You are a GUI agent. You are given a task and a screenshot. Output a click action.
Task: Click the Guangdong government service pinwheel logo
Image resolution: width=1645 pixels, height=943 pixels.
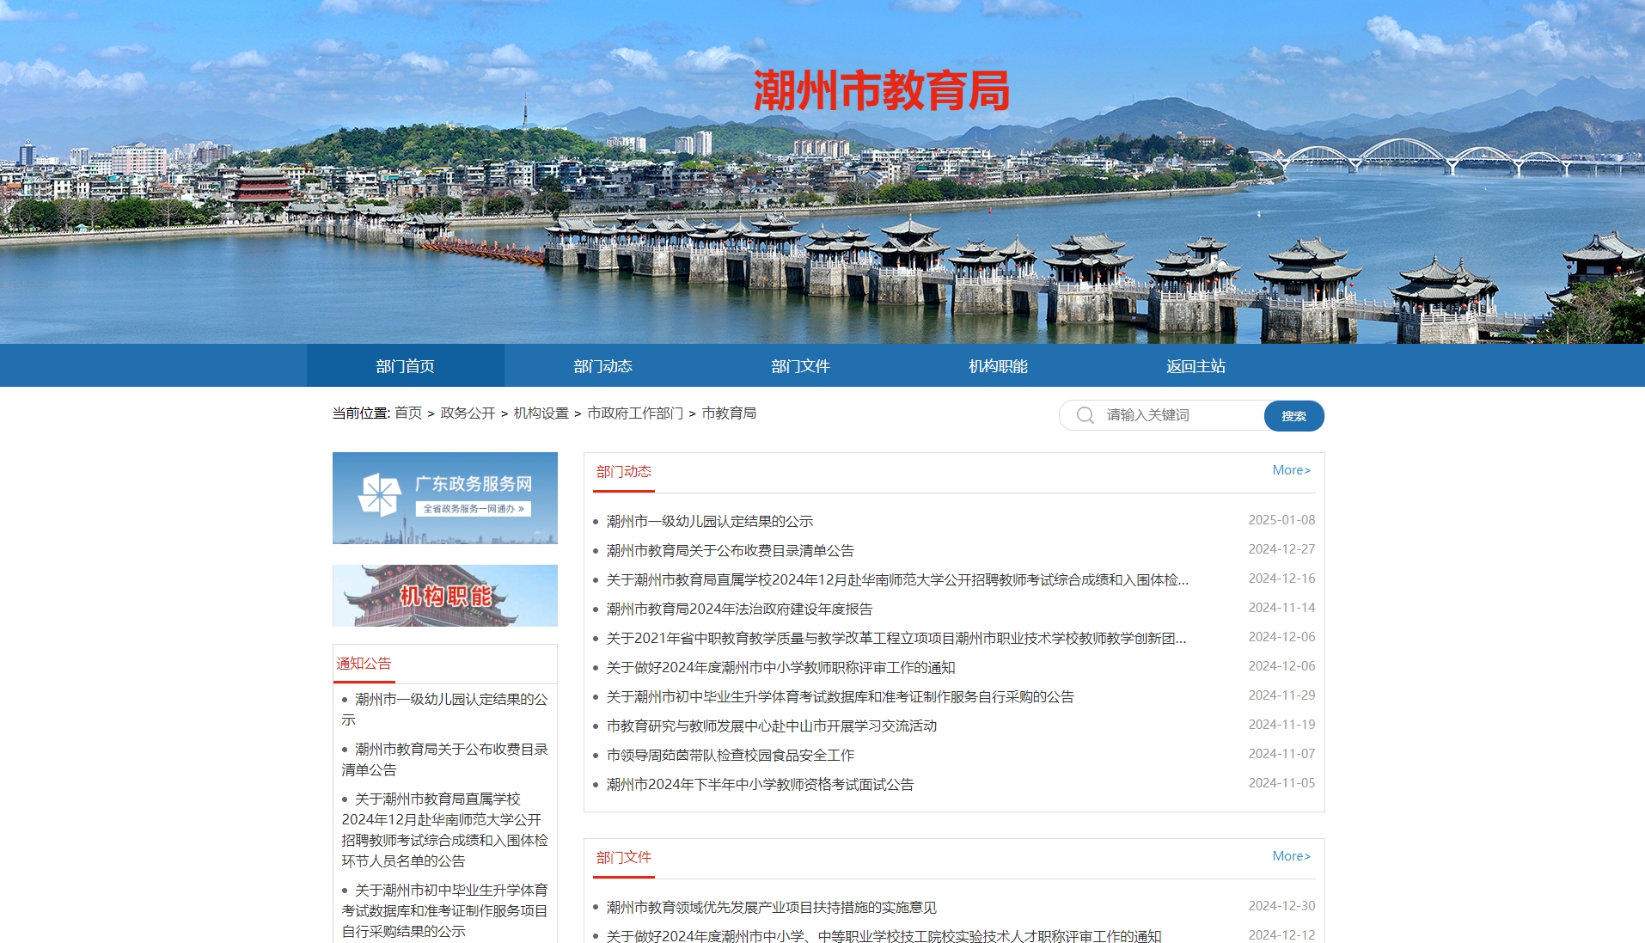point(379,494)
